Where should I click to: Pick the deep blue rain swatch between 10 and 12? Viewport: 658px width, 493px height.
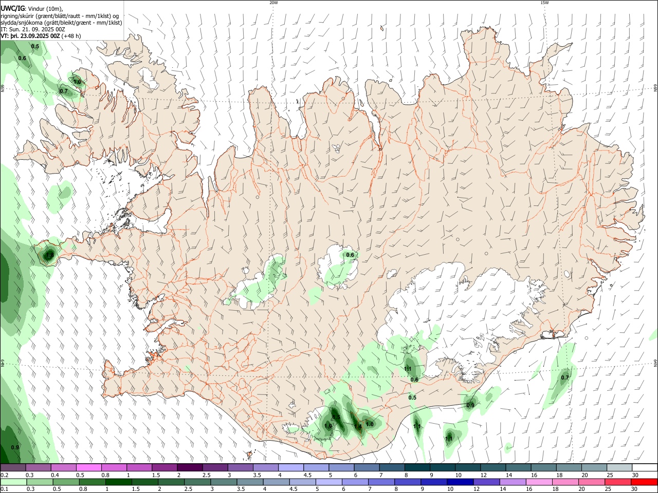click(x=460, y=482)
